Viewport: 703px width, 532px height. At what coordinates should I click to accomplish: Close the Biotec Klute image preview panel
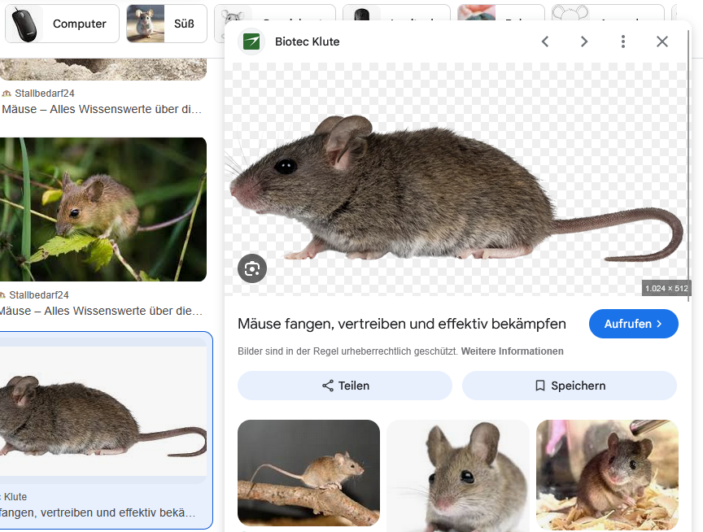[662, 41]
